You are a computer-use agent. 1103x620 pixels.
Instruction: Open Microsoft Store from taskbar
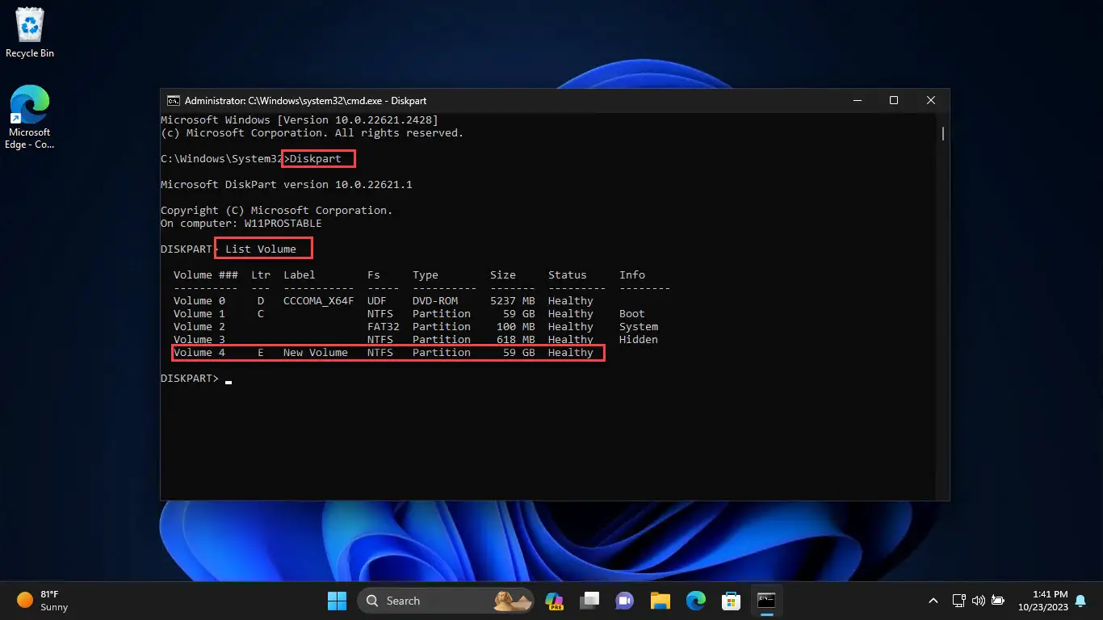tap(732, 601)
